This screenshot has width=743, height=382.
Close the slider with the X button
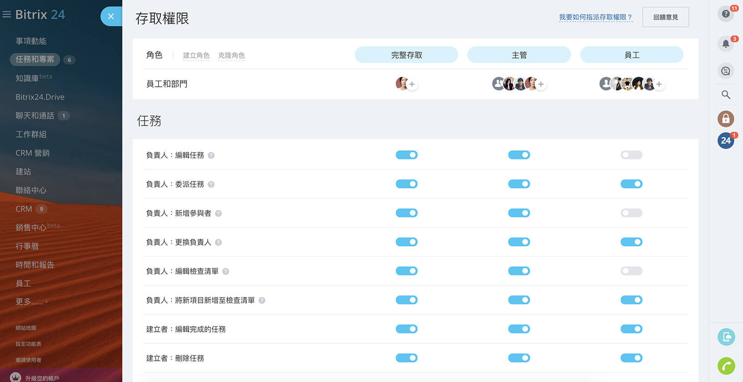point(111,16)
